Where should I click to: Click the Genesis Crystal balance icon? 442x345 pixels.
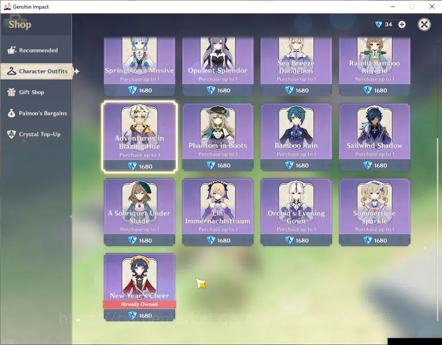tap(379, 25)
